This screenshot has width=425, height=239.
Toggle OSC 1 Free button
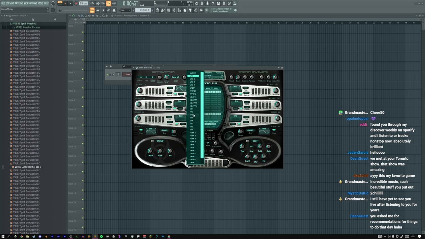coord(175,94)
